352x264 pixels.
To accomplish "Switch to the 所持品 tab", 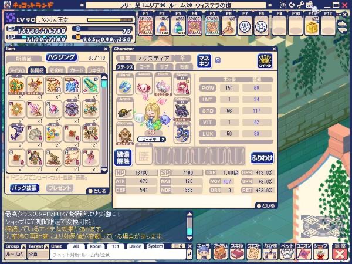I will pyautogui.click(x=23, y=59).
